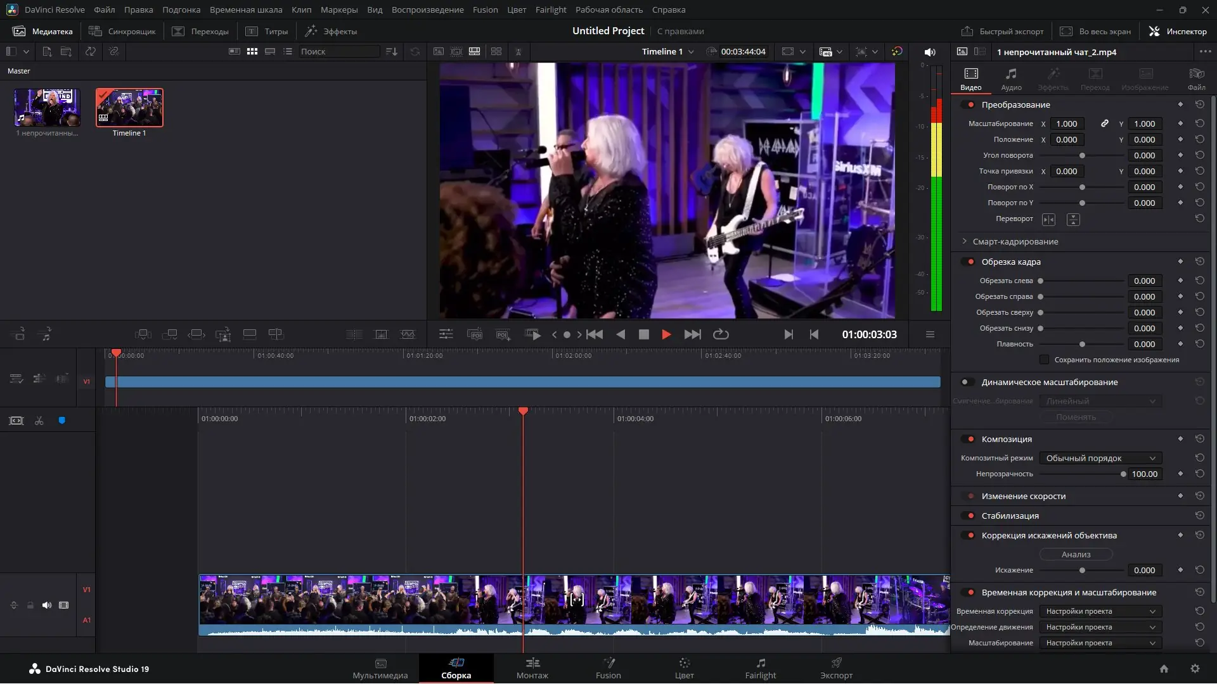
Task: Jump to the first frame
Action: click(x=595, y=335)
